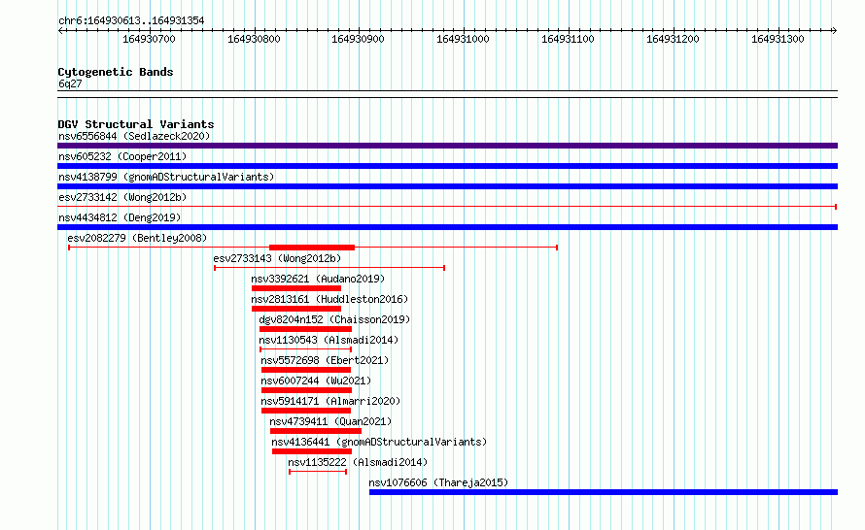Click the 6q27 cytogenetic band bar
865x530 pixels.
coord(447,94)
